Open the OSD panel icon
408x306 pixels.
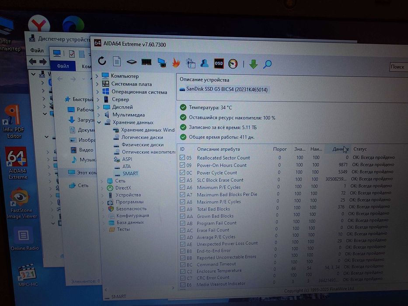[x=219, y=63]
